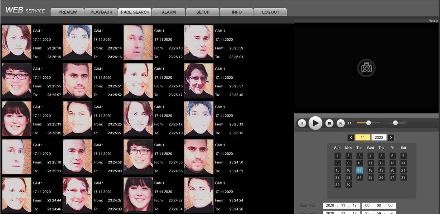This screenshot has height=214, width=440.
Task: Select day 24 in the calendar
Action: tap(359, 178)
